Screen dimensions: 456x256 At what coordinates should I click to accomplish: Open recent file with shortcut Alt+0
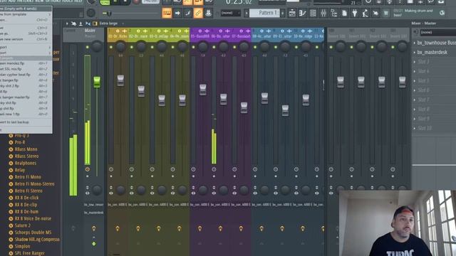point(26,114)
